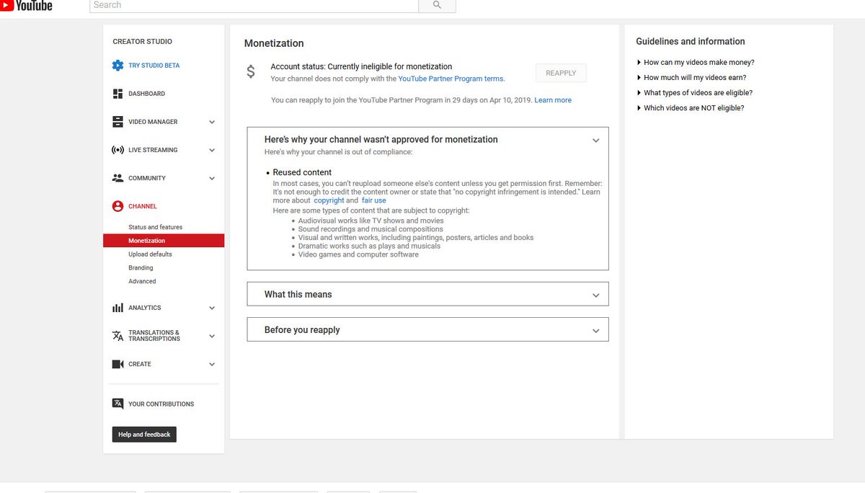The width and height of the screenshot is (865, 493).
Task: Expand Which videos are NOT eligible
Action: point(691,108)
